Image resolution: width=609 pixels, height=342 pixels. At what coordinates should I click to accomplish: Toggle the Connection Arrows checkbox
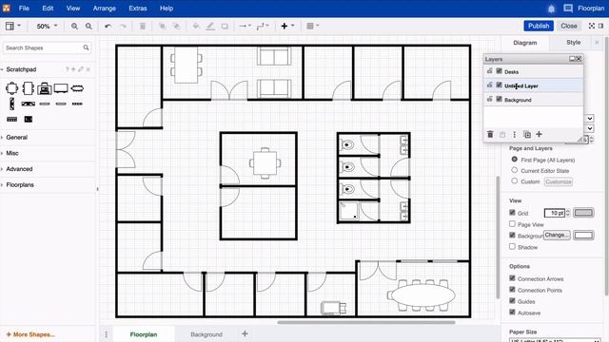[x=512, y=278]
